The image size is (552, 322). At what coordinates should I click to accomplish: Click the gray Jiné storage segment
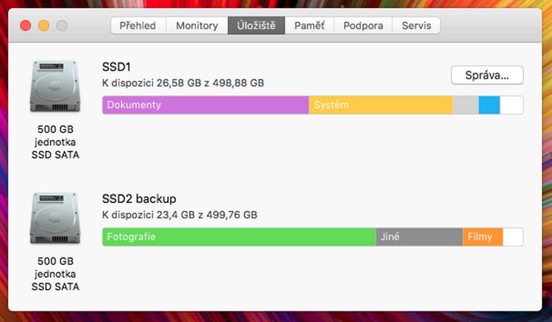click(419, 237)
